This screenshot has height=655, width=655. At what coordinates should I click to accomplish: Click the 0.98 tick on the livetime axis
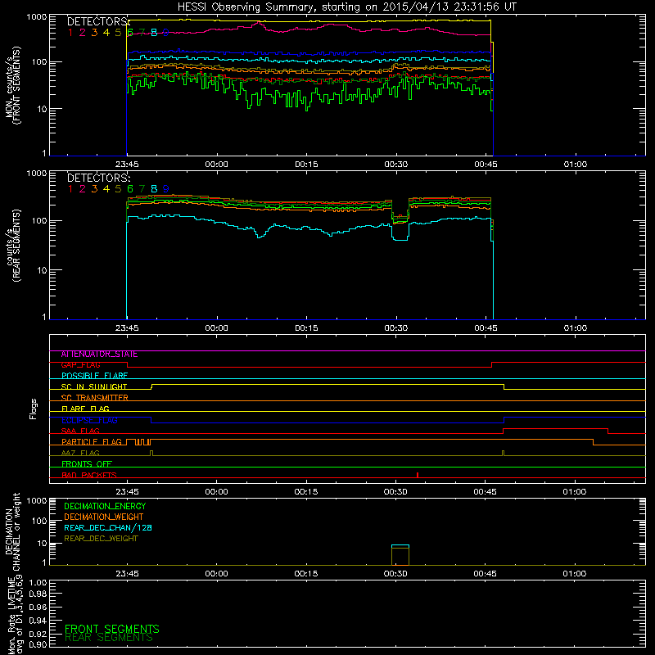[38, 594]
